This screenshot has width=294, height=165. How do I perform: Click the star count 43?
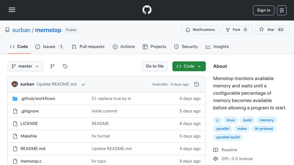281,30
